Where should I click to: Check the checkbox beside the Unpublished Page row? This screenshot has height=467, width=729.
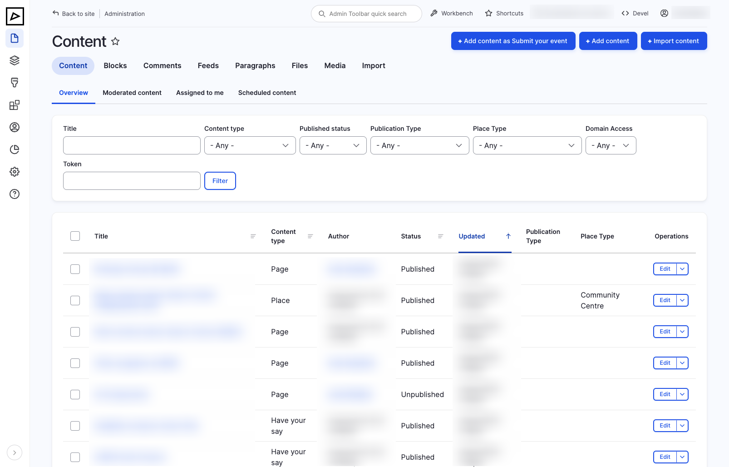click(x=75, y=394)
